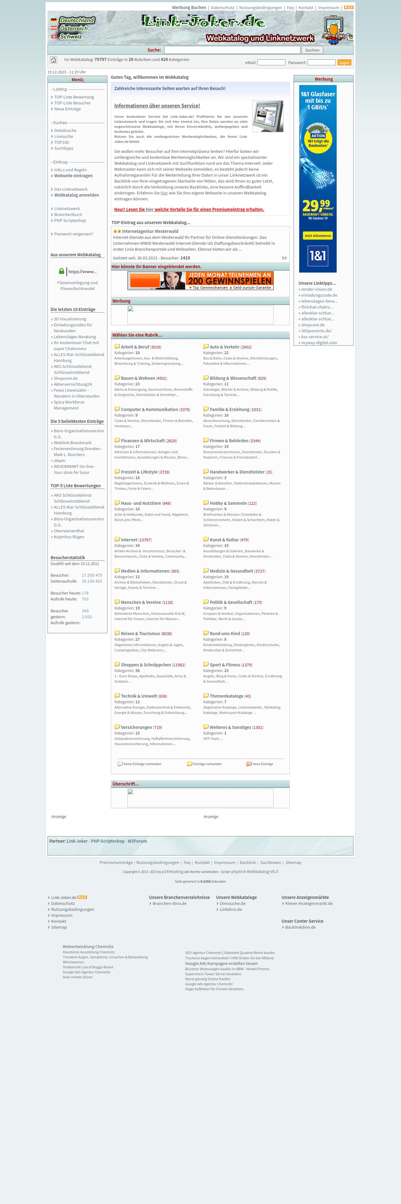Click the orange Login button
Image resolution: width=401 pixels, height=1204 pixels.
click(344, 63)
